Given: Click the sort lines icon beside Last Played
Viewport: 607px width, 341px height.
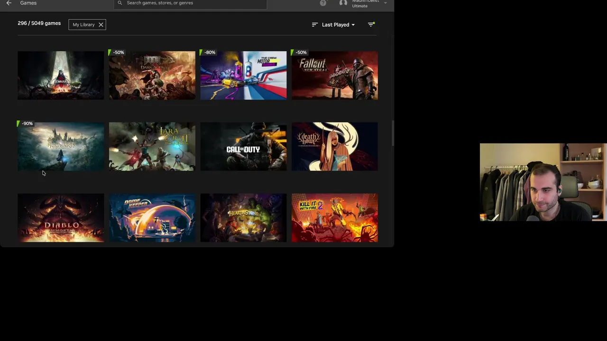Looking at the screenshot, I should 314,25.
